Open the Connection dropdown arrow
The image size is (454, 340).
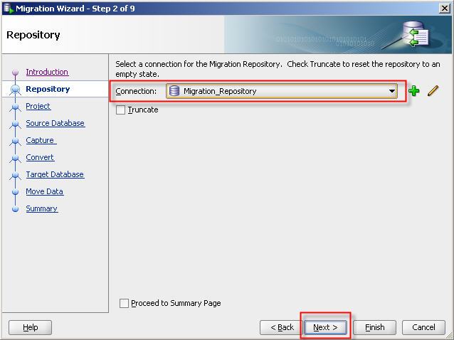pos(392,91)
